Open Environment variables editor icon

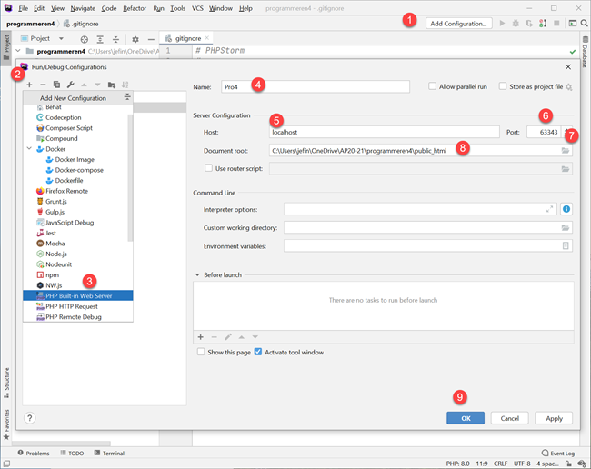click(566, 245)
